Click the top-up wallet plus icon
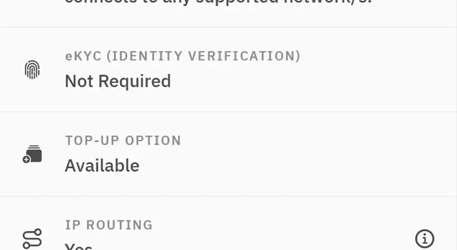The image size is (457, 250). (x=32, y=154)
